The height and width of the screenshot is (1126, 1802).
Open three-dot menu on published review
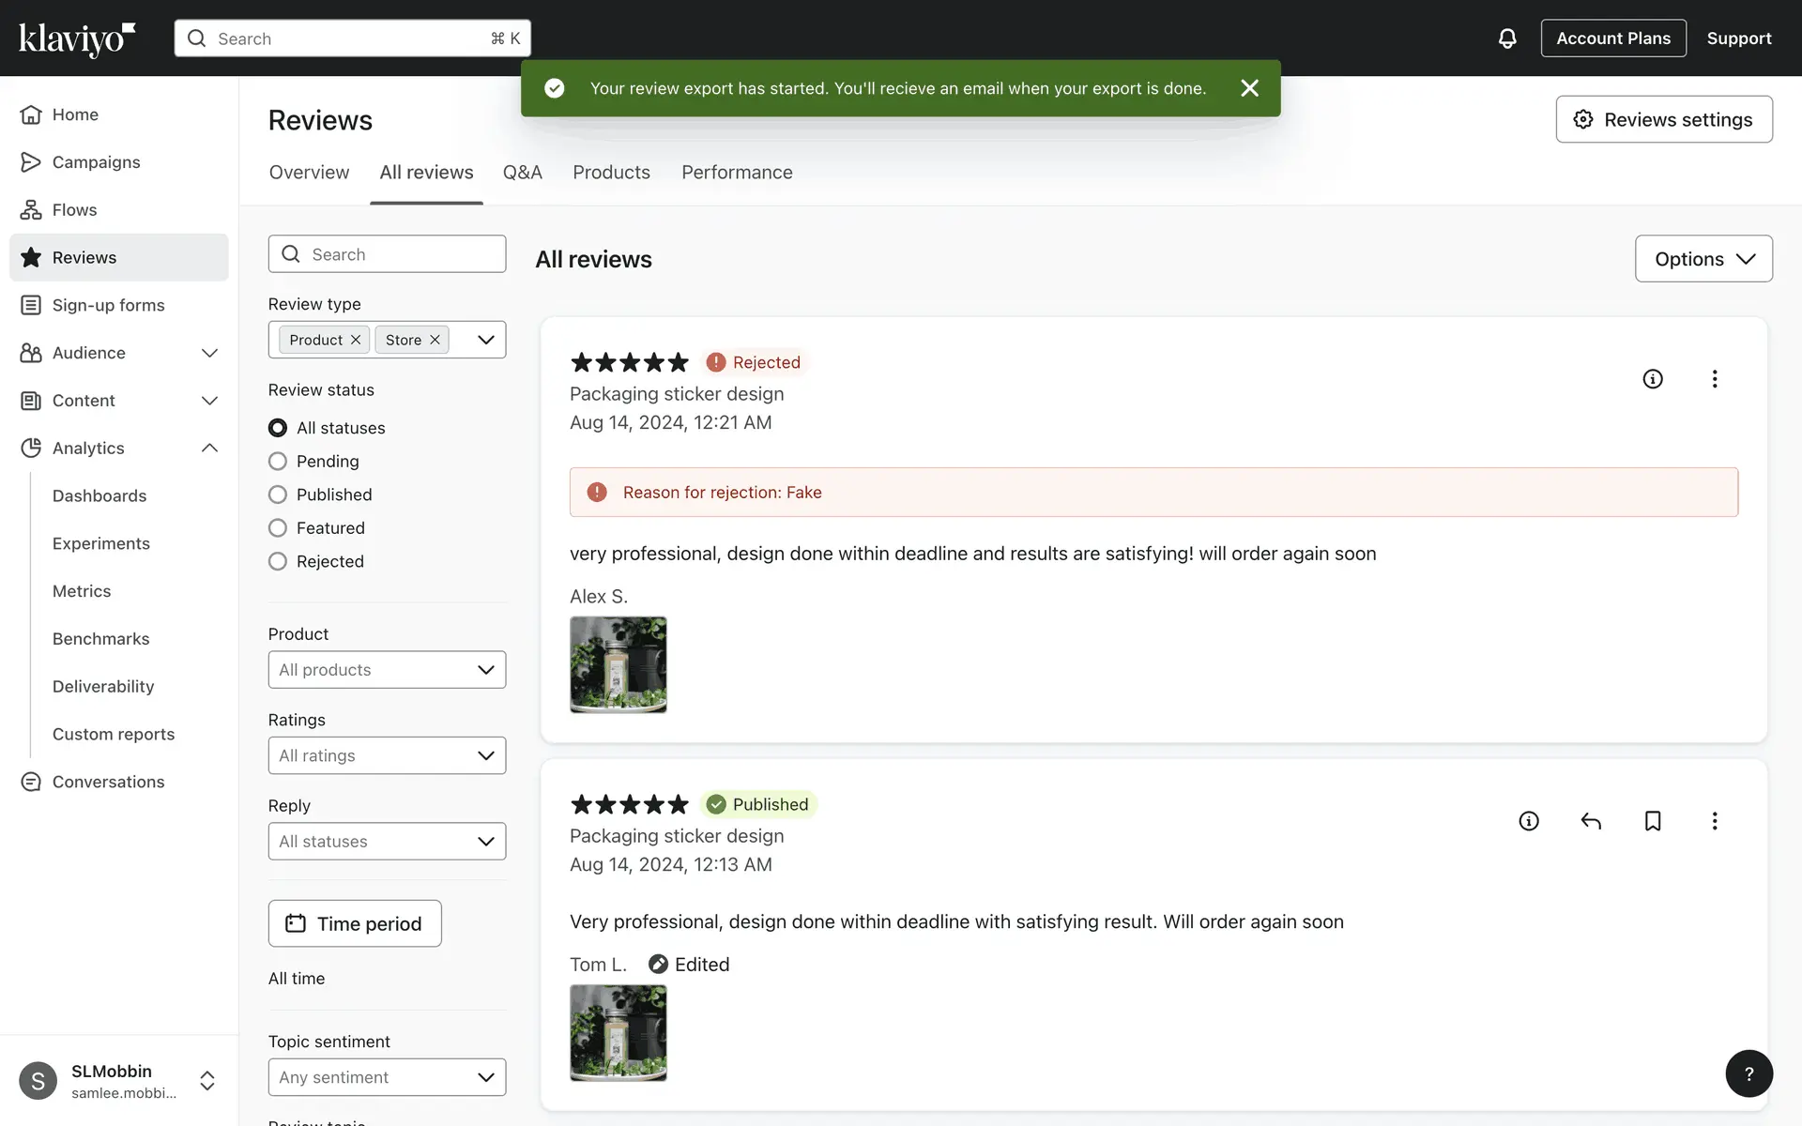tap(1714, 821)
